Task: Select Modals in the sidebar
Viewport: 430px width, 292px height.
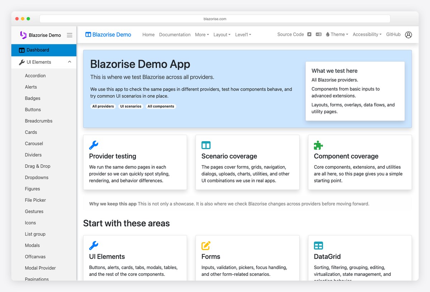Action: coord(32,245)
